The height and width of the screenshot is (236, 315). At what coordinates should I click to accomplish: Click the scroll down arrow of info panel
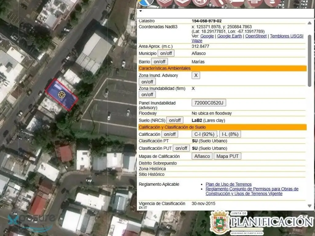(x=309, y=206)
